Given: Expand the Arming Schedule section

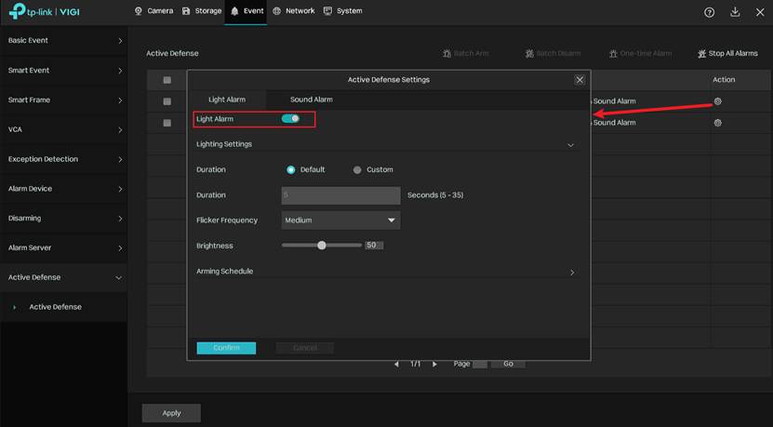Looking at the screenshot, I should [572, 273].
